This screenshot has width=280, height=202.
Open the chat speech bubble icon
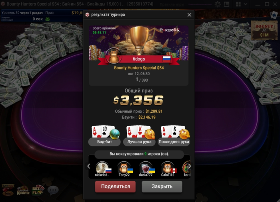coord(53,190)
